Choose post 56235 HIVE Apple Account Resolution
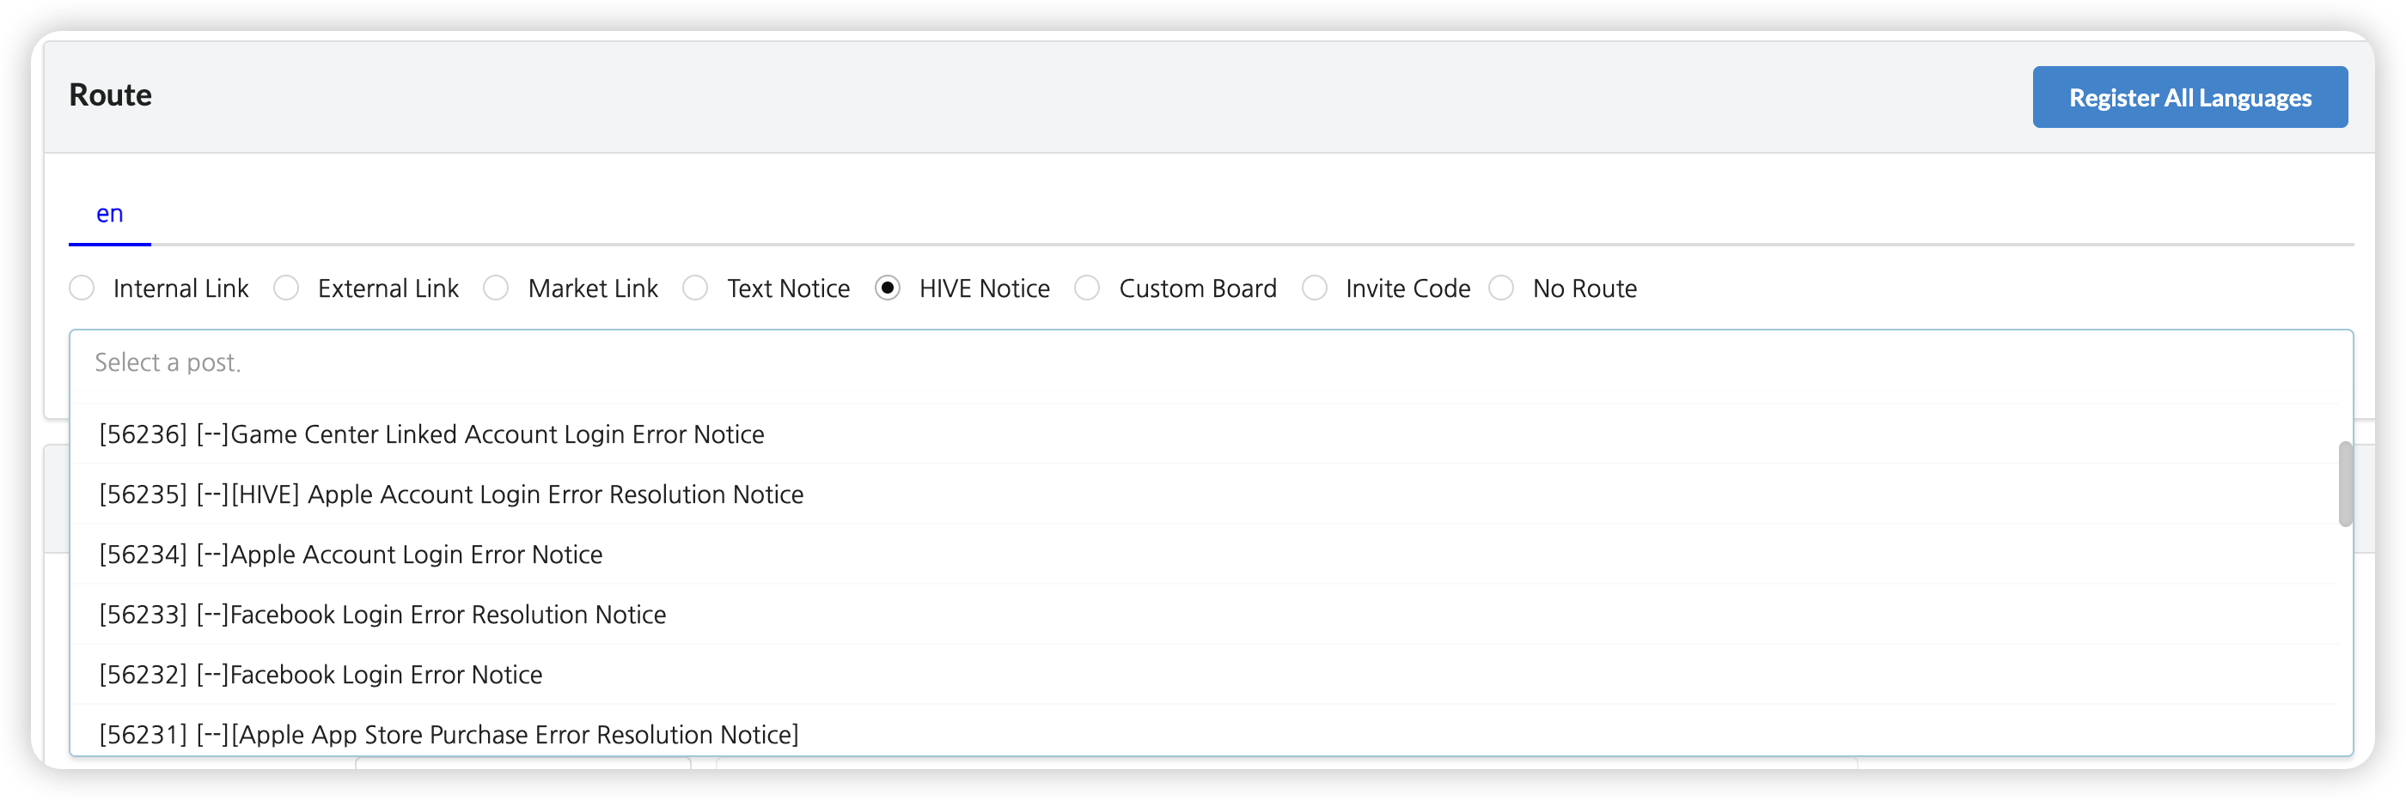 tap(451, 494)
